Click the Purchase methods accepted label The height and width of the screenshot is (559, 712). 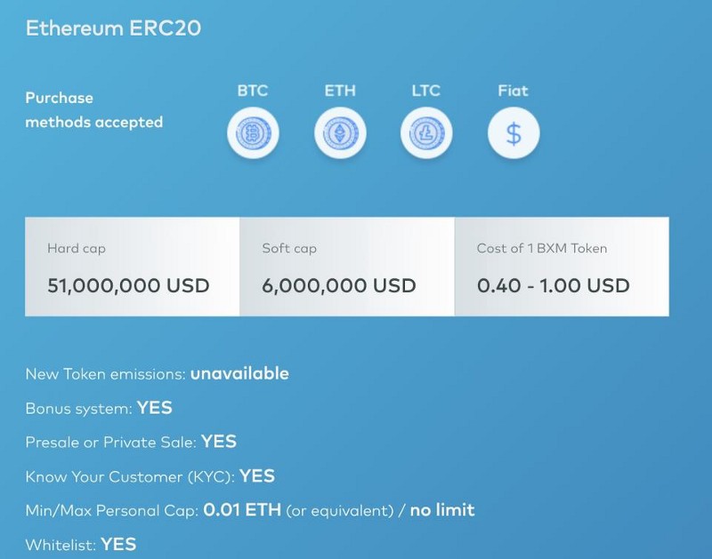click(94, 109)
